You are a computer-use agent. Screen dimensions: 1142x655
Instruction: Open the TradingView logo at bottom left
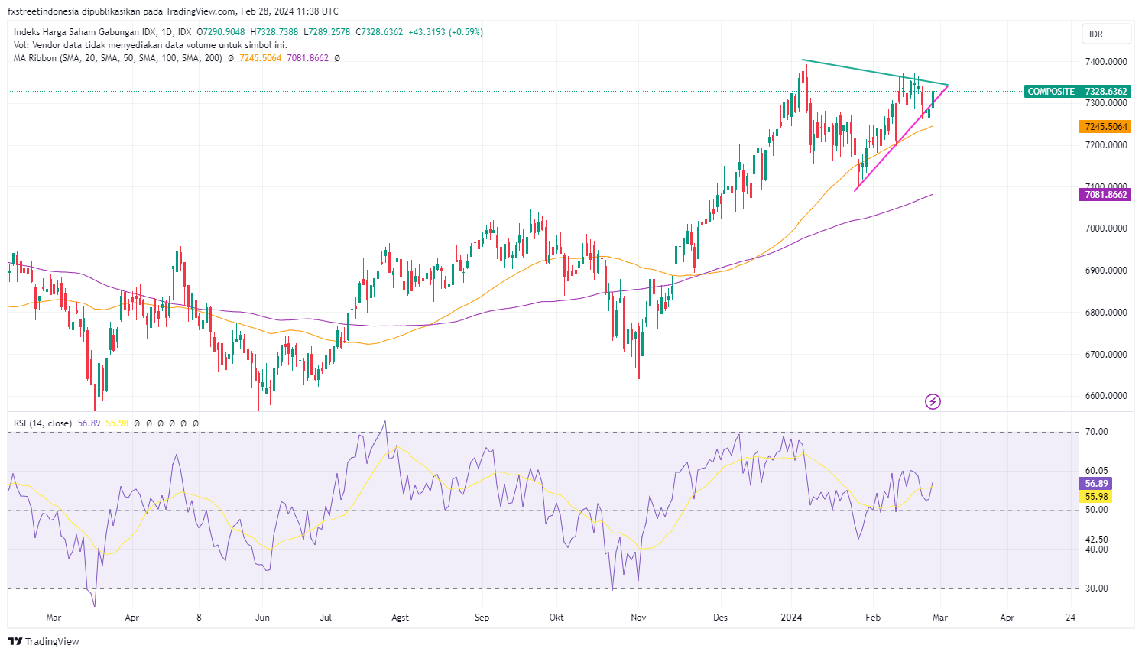click(x=44, y=641)
